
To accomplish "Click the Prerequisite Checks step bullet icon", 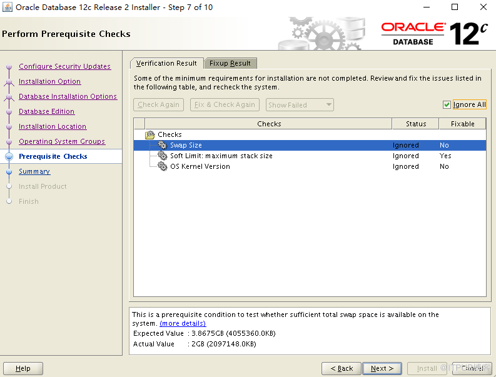I will click(9, 156).
